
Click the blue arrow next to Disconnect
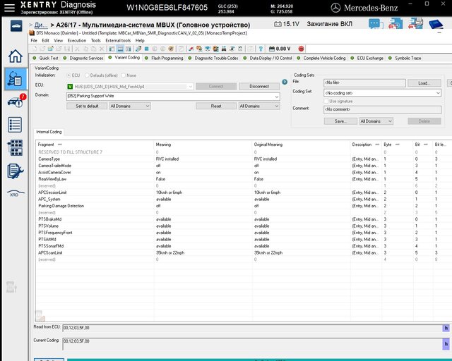(285, 82)
